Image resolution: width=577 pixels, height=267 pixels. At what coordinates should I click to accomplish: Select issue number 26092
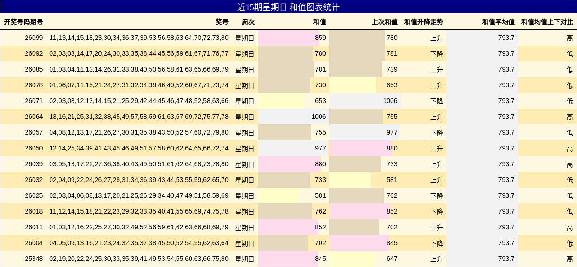[x=34, y=53]
